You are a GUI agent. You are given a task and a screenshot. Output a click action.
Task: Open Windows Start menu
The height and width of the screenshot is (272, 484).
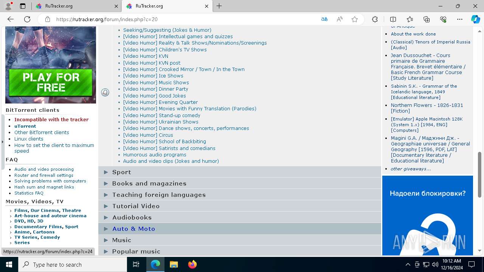[9, 264]
